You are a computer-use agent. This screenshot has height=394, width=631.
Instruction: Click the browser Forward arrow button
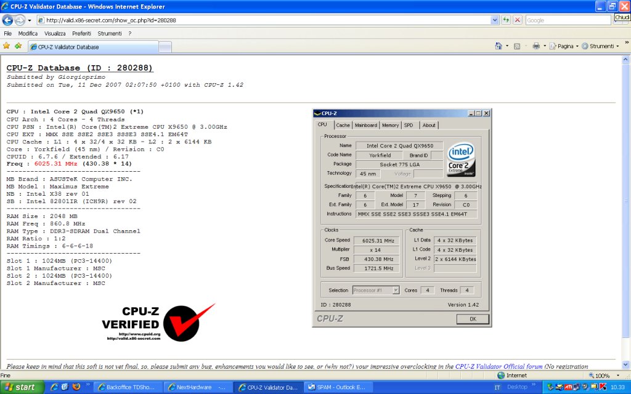coord(20,20)
